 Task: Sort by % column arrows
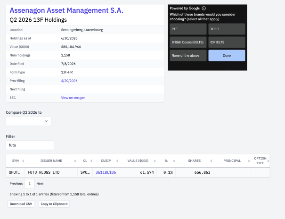(x=174, y=161)
